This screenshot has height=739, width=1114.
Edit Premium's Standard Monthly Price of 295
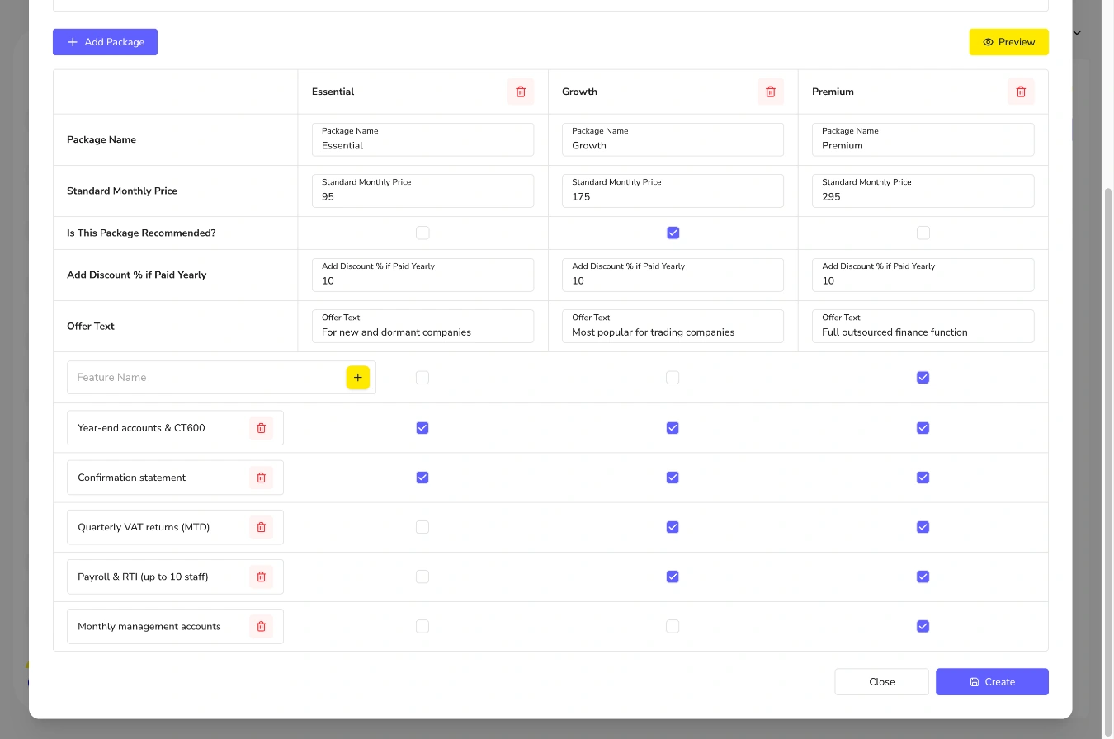click(923, 191)
